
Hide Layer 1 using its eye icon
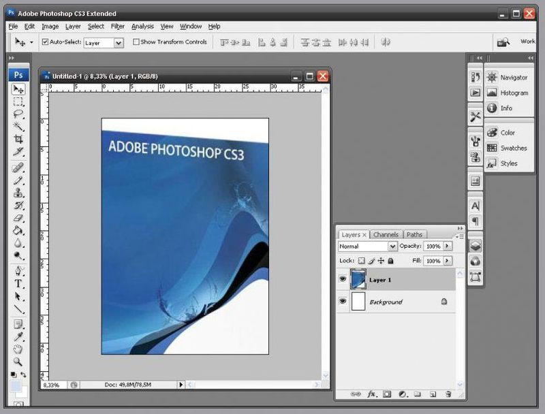pos(342,280)
